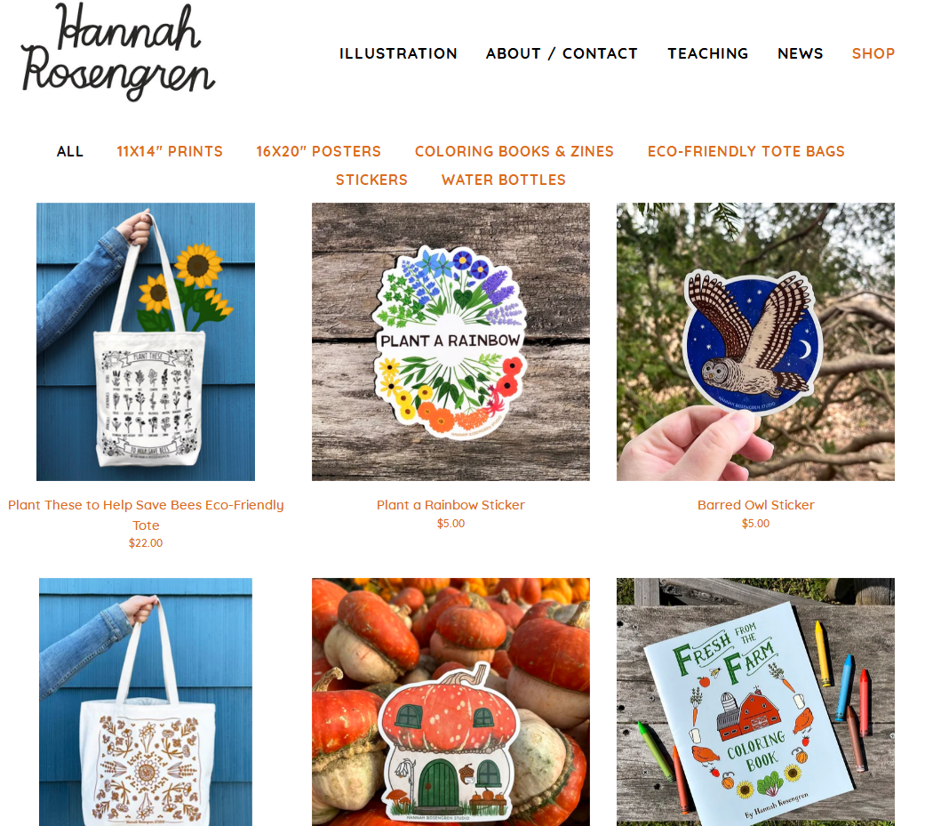The width and height of the screenshot is (925, 826).
Task: Click the Hannah Rosengren logo
Action: click(118, 52)
